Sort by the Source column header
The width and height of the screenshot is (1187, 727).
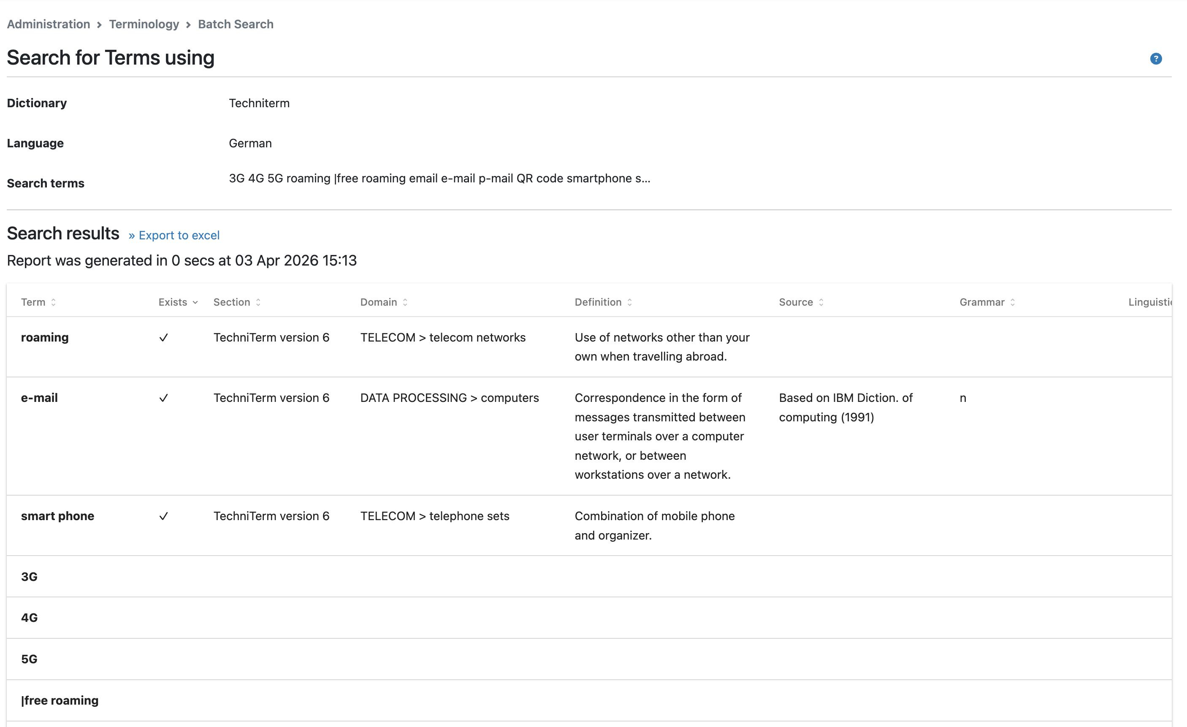(801, 302)
